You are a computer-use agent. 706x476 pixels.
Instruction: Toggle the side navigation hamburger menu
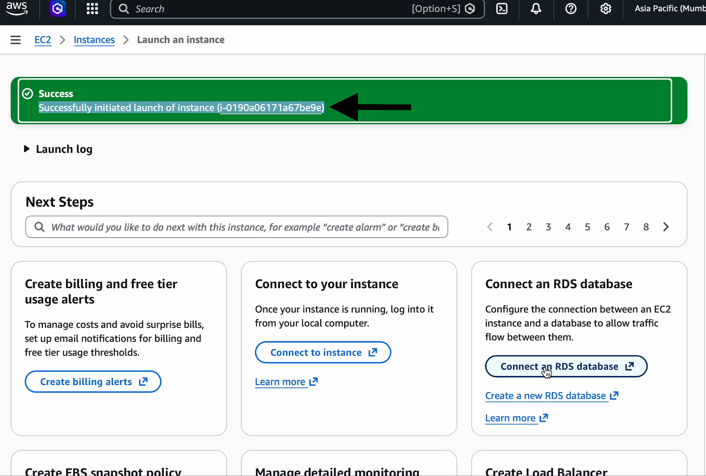pos(15,40)
